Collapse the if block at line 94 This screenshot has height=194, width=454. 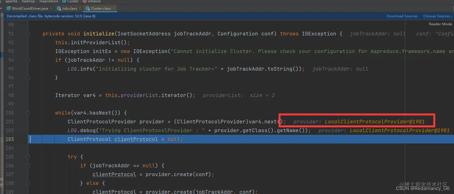coord(28,60)
